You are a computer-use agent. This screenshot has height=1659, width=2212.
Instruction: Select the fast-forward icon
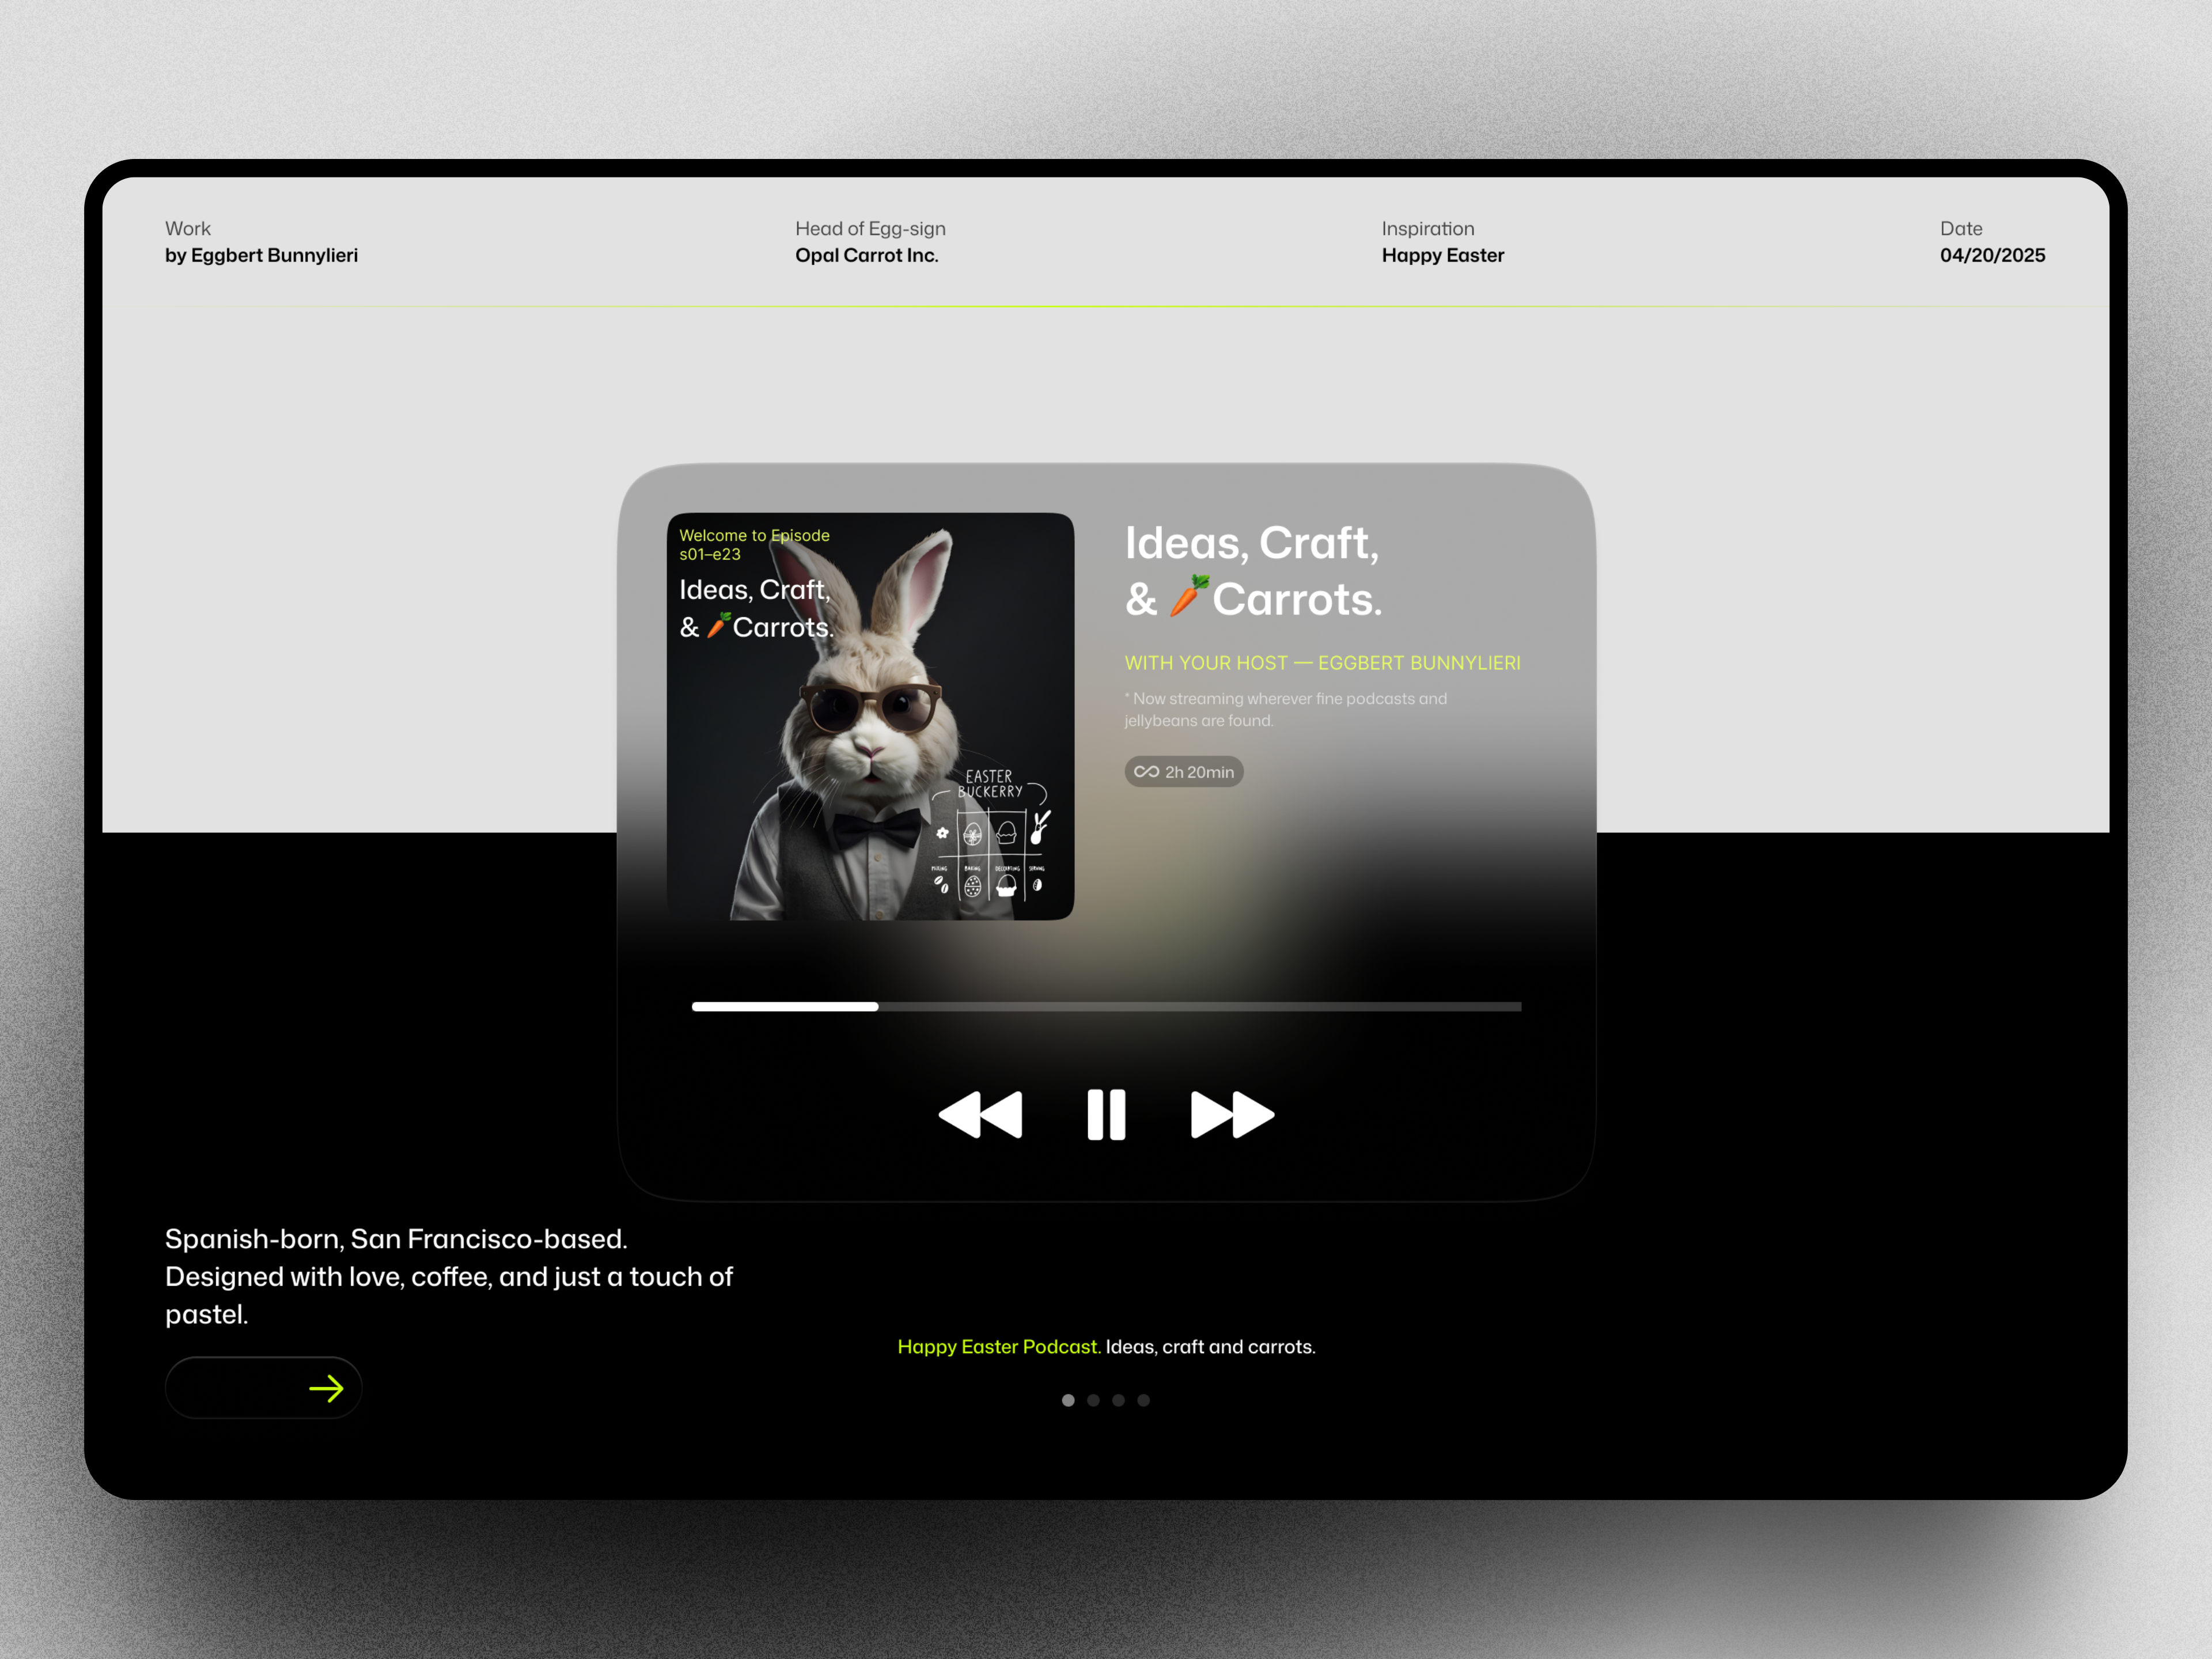(x=1231, y=1114)
